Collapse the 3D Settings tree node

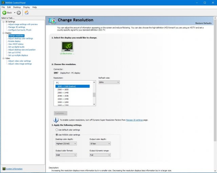2,22
